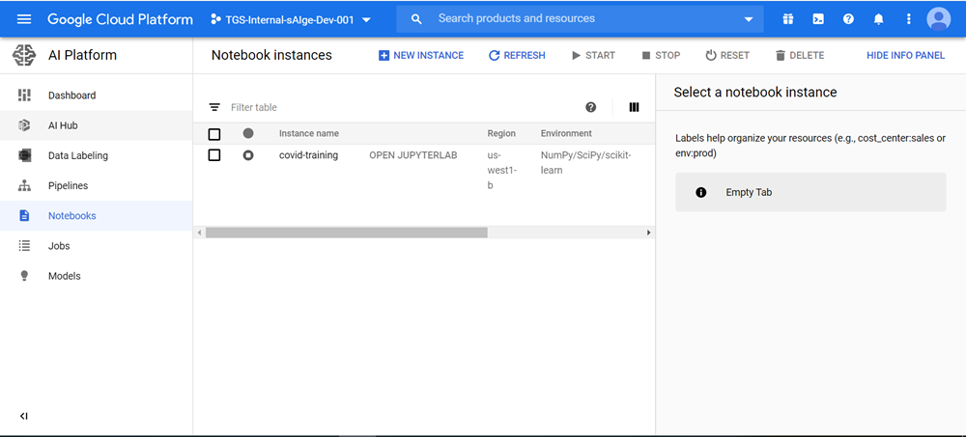Image resolution: width=966 pixels, height=437 pixels.
Task: Activate Cloud Shell terminal icon
Action: click(818, 19)
